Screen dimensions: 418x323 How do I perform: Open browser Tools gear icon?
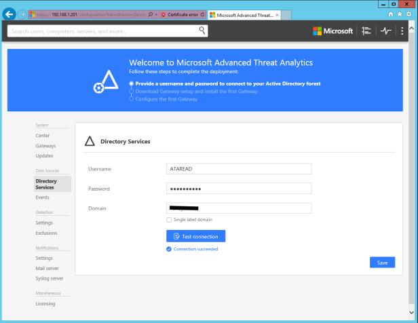(x=408, y=14)
